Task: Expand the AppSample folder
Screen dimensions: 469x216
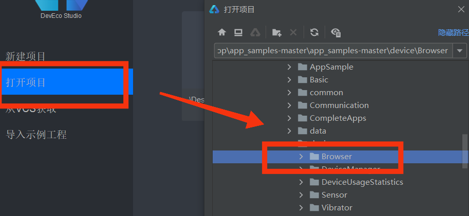Action: point(289,67)
